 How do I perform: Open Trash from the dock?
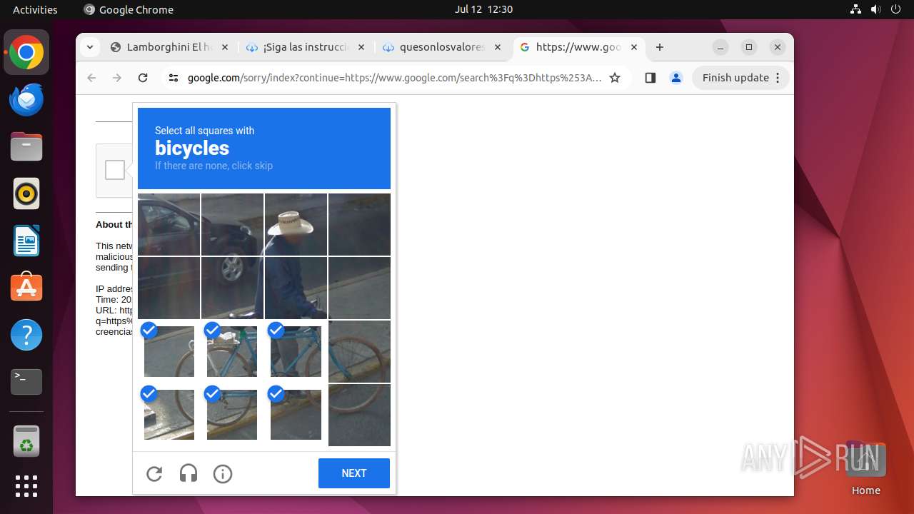[x=26, y=441]
